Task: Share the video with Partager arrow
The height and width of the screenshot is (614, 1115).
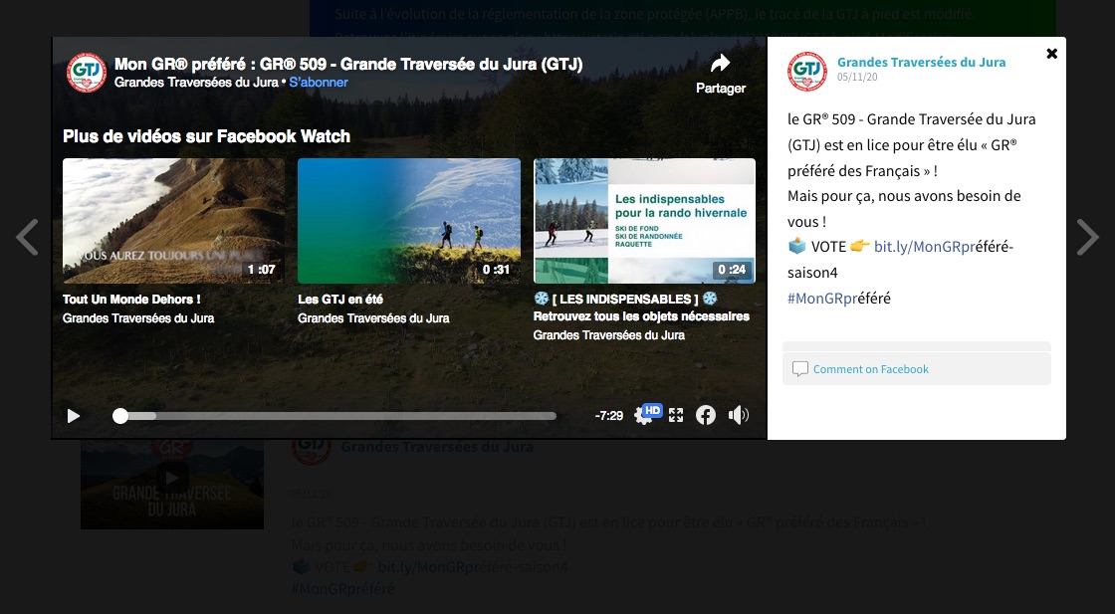Action: point(721,74)
